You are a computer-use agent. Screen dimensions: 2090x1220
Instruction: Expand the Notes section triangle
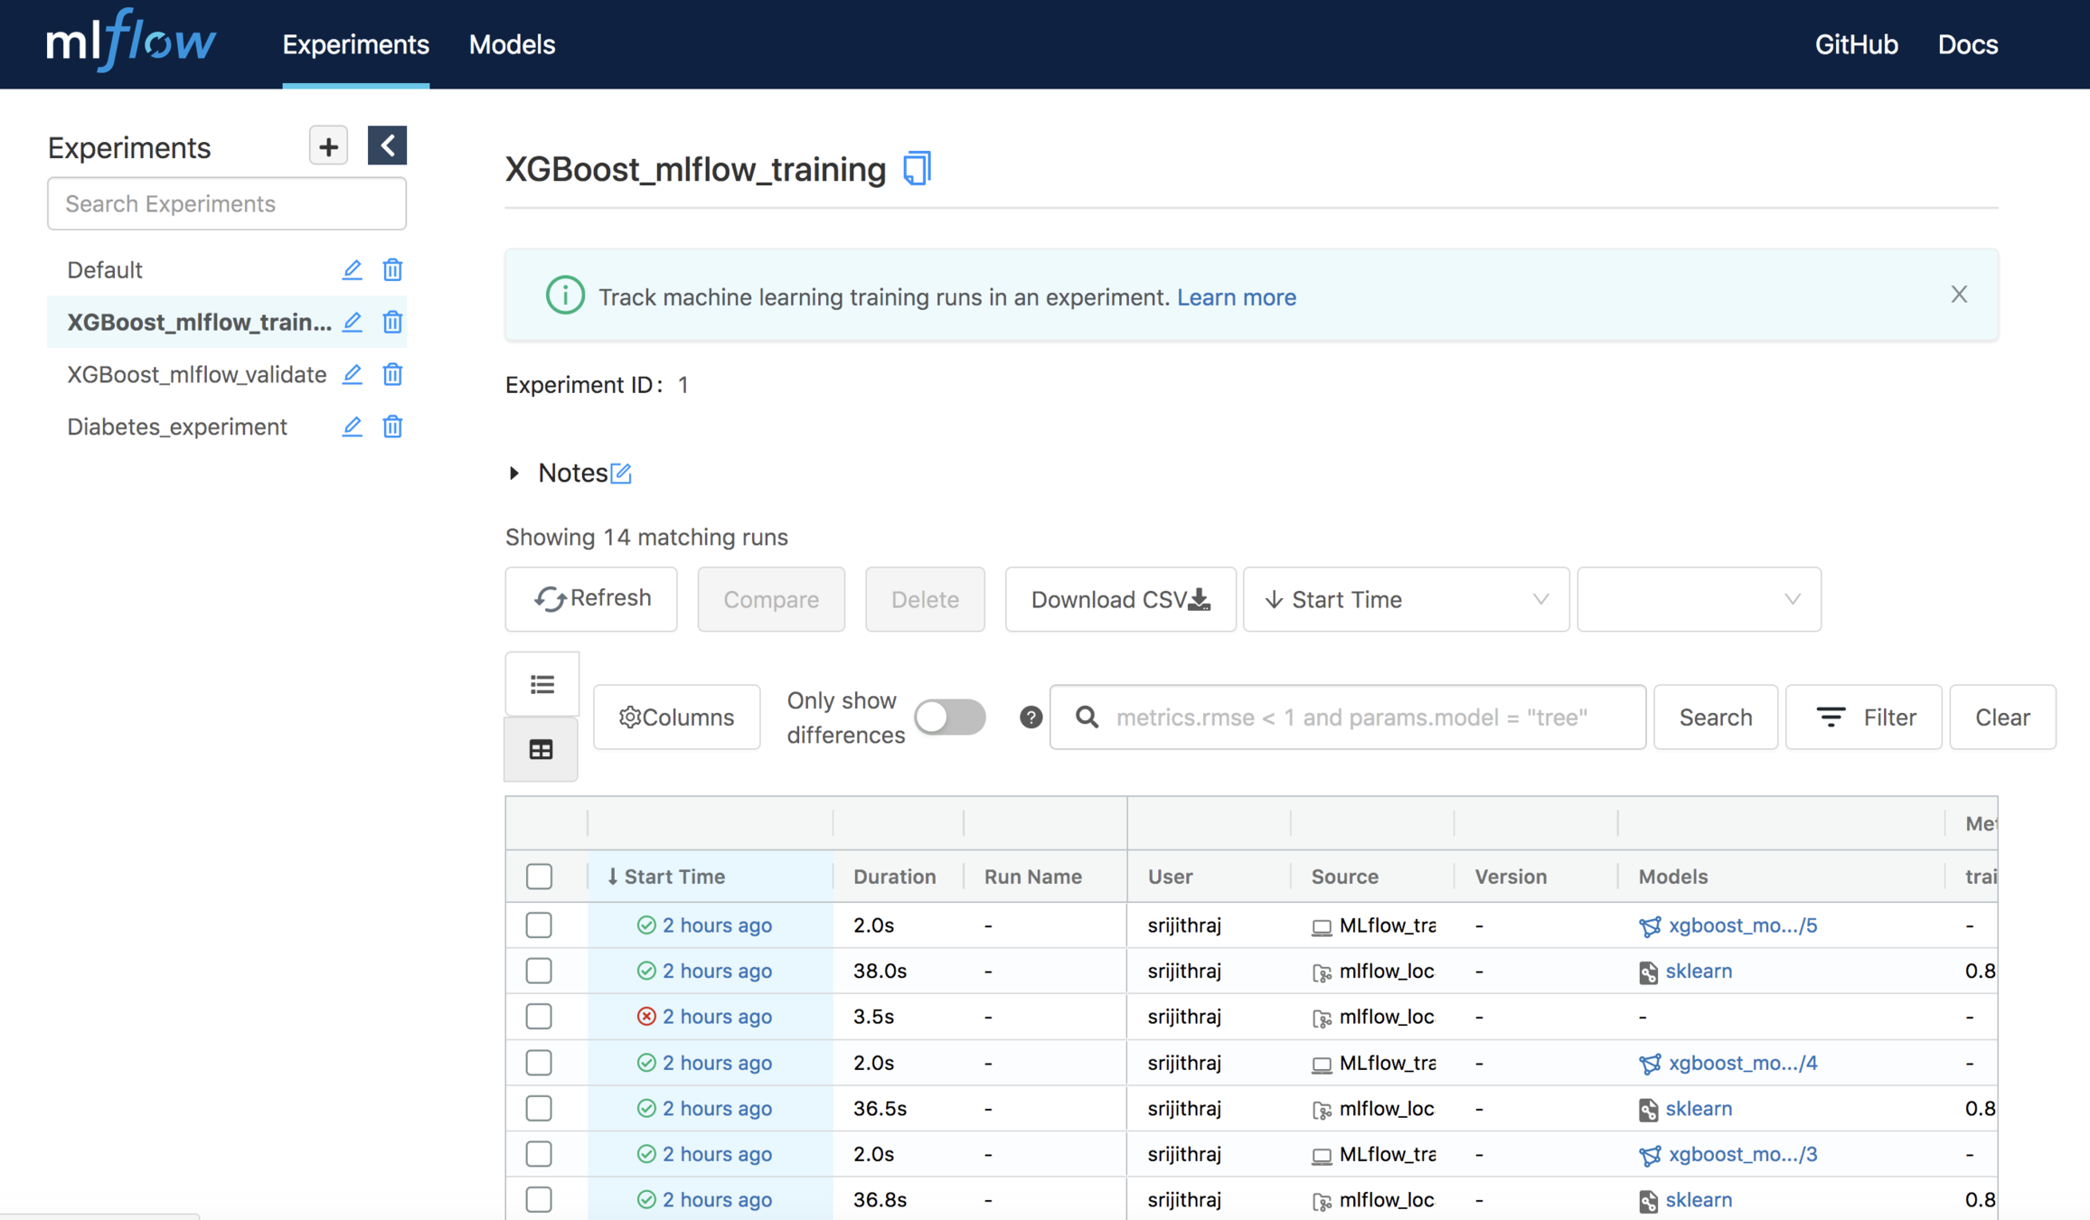point(514,473)
